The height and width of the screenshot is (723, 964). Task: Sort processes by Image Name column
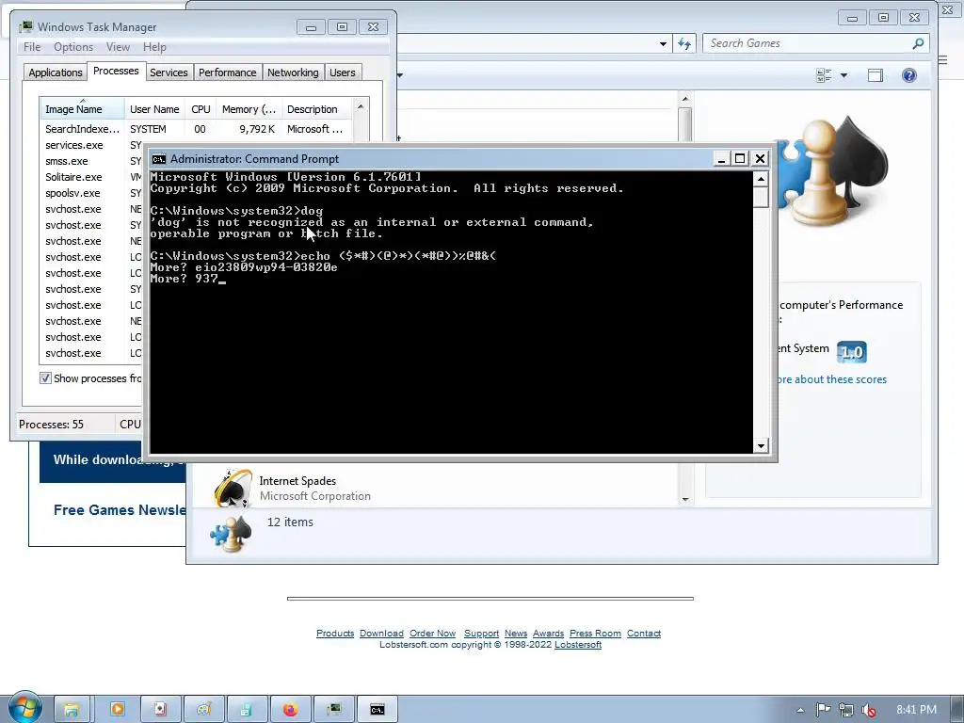point(82,109)
